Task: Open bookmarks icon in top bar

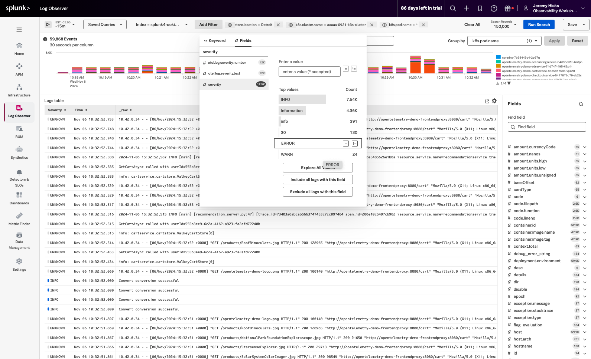Action: [x=480, y=8]
